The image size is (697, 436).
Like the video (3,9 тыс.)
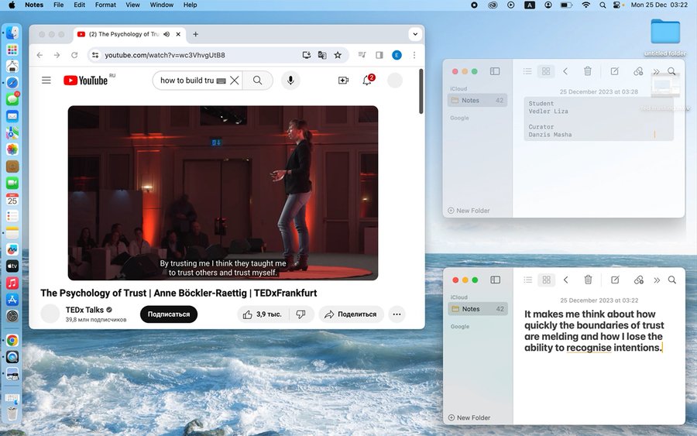click(263, 314)
